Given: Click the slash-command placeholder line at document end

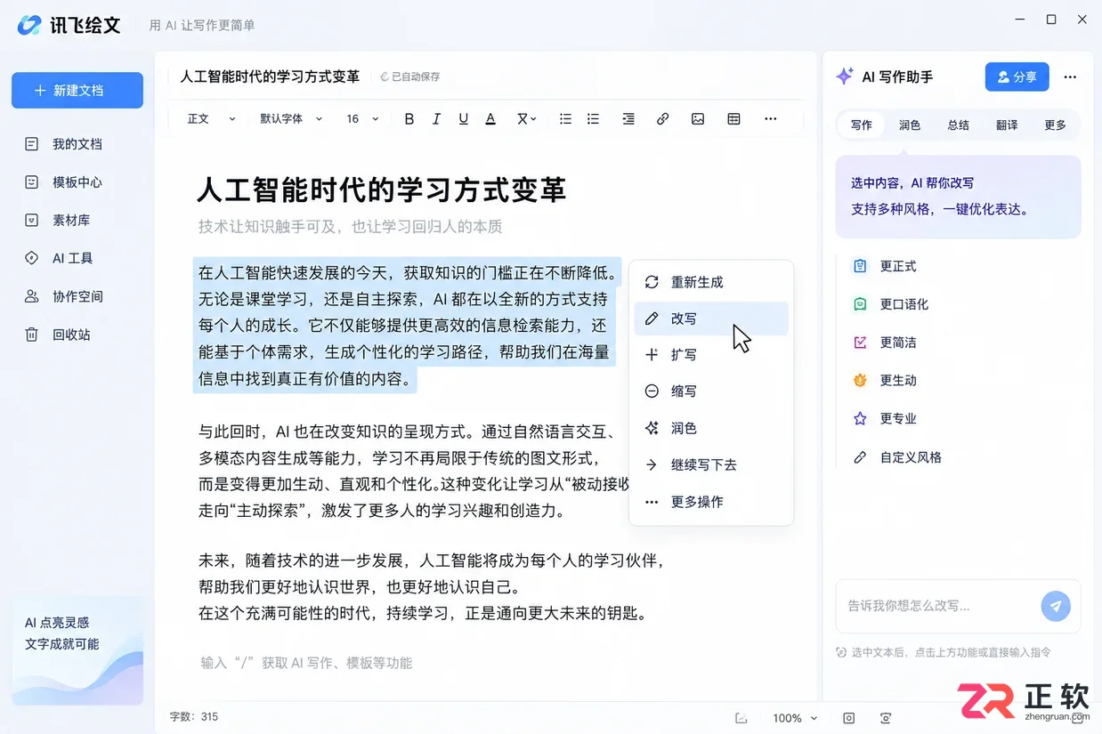Looking at the screenshot, I should 306,663.
